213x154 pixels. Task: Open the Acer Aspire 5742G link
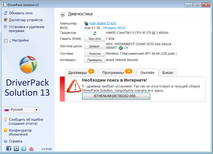point(103,23)
